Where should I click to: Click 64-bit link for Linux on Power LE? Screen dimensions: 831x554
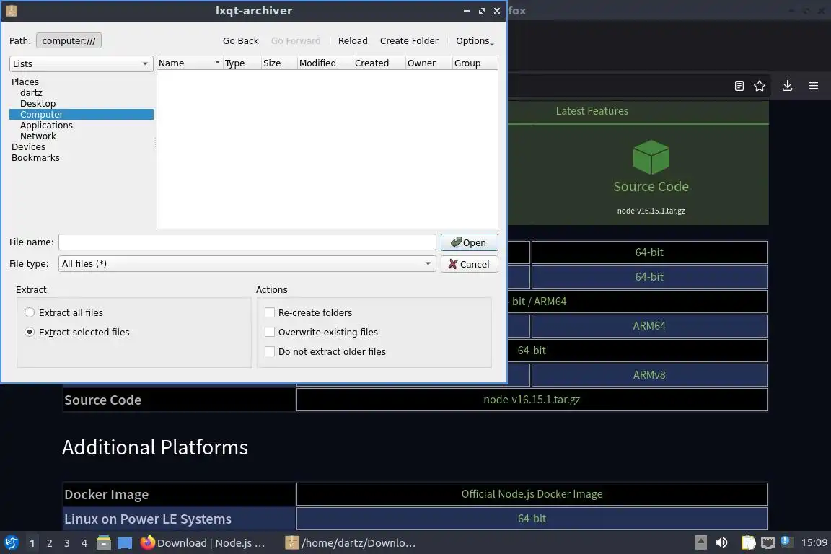(x=532, y=519)
